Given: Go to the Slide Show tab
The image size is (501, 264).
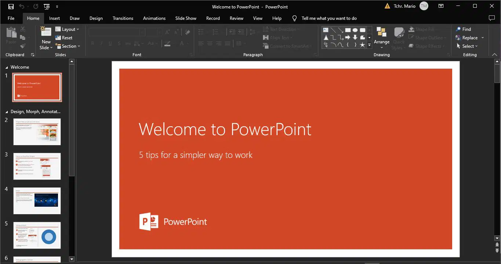Looking at the screenshot, I should point(186,18).
